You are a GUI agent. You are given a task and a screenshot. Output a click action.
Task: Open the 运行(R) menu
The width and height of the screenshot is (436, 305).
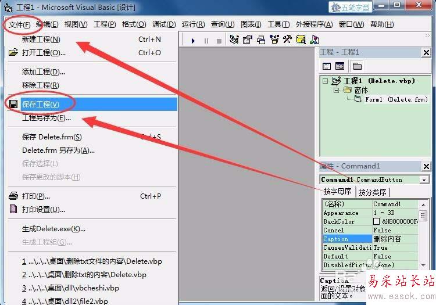pos(193,24)
